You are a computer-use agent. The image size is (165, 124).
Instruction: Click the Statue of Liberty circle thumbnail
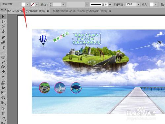tap(60, 88)
